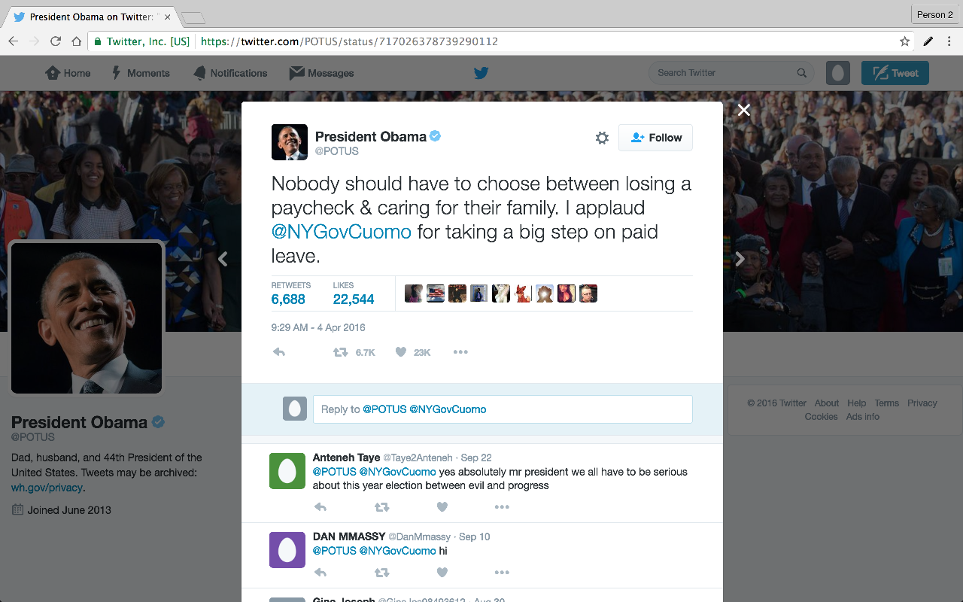963x602 pixels.
Task: Click the Tweet compose button
Action: click(895, 73)
